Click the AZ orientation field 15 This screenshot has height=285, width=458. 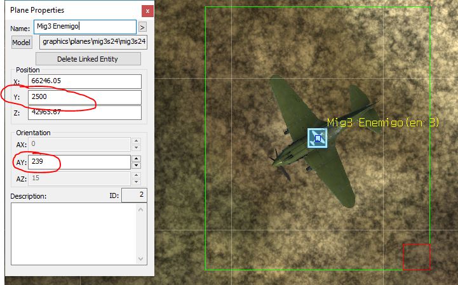tap(79, 179)
